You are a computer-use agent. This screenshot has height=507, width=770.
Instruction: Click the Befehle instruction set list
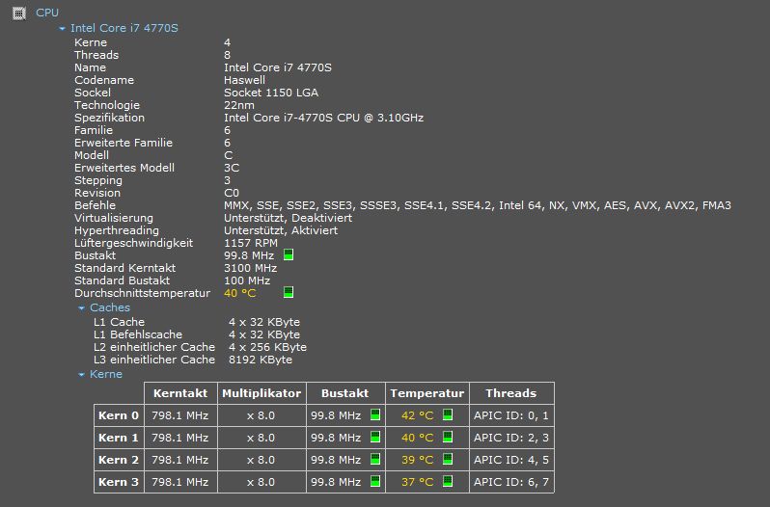click(x=478, y=205)
